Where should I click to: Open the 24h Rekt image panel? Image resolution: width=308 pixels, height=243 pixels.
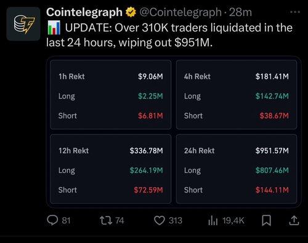237,169
